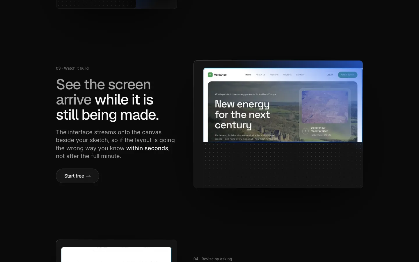This screenshot has height=262, width=419.
Task: Click the aerial project thumbnail image
Action: click(x=325, y=107)
